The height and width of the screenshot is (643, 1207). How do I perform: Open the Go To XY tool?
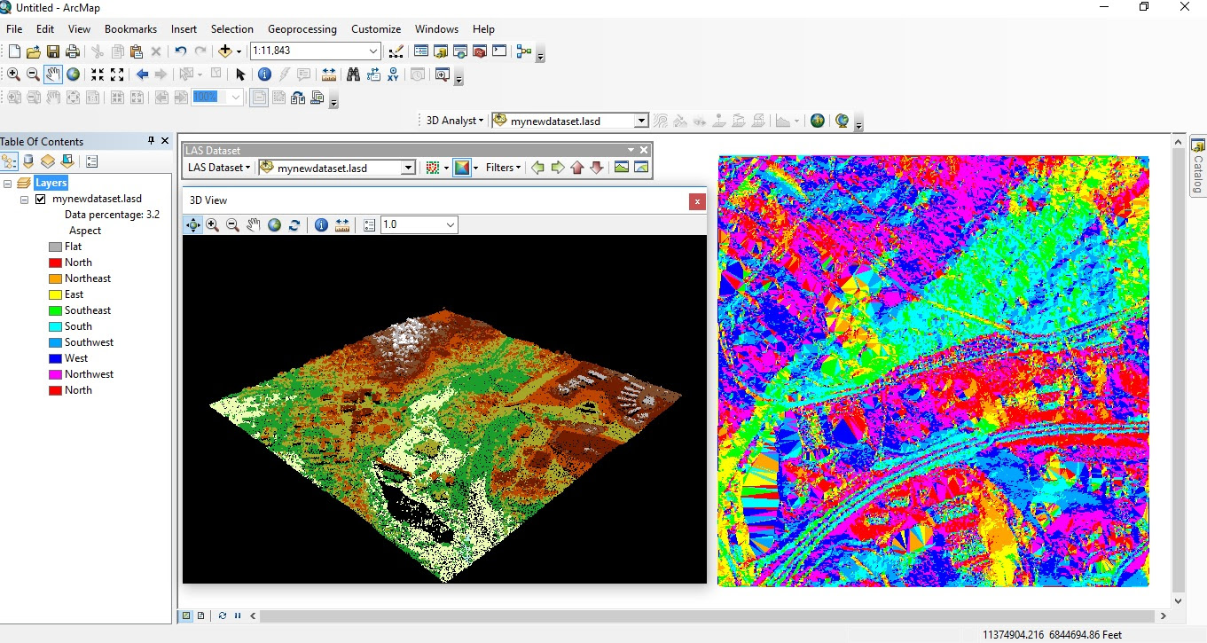click(x=393, y=74)
